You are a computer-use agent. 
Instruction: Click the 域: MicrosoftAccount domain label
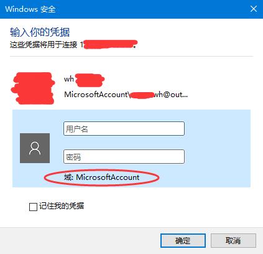101,177
